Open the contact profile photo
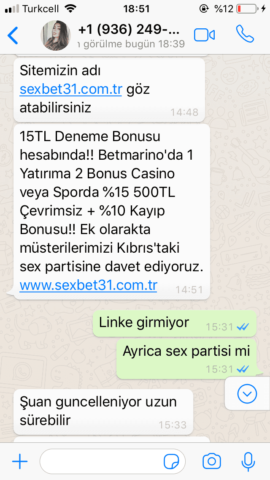This screenshot has width=270, height=480. point(56,35)
